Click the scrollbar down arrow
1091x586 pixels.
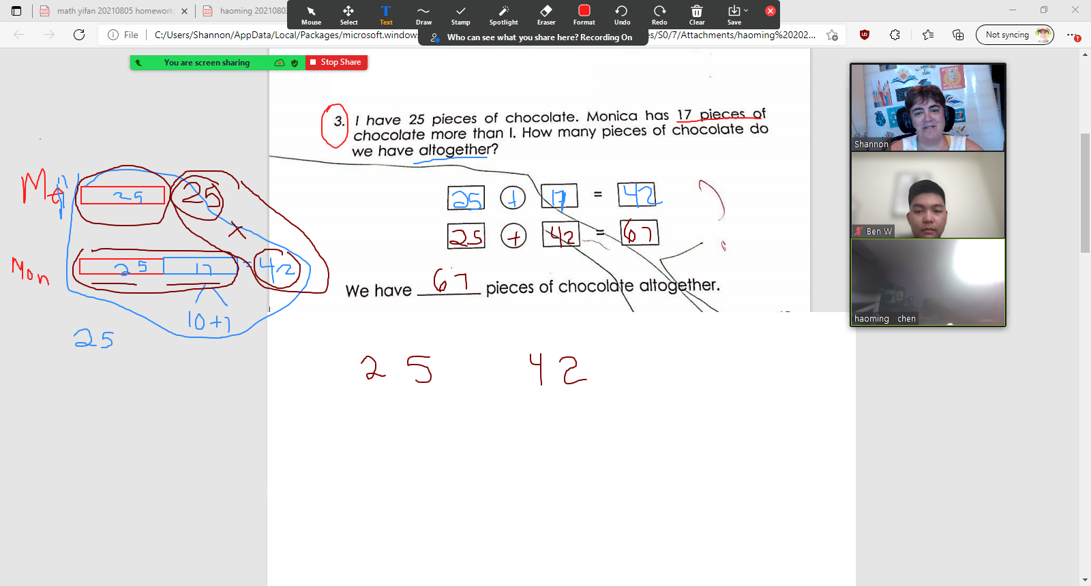click(1085, 580)
